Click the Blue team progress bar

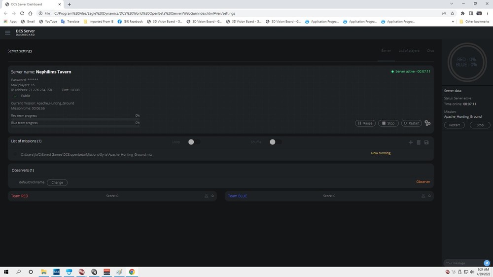pos(75,126)
